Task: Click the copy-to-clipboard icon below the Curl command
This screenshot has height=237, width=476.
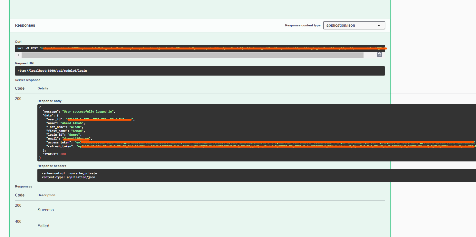Action: 379,55
